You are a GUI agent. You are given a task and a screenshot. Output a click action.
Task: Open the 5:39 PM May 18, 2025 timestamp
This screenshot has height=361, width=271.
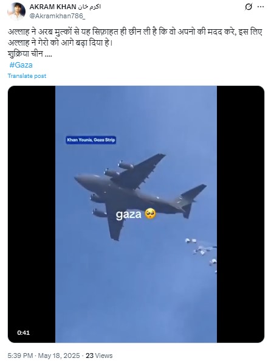(44, 356)
